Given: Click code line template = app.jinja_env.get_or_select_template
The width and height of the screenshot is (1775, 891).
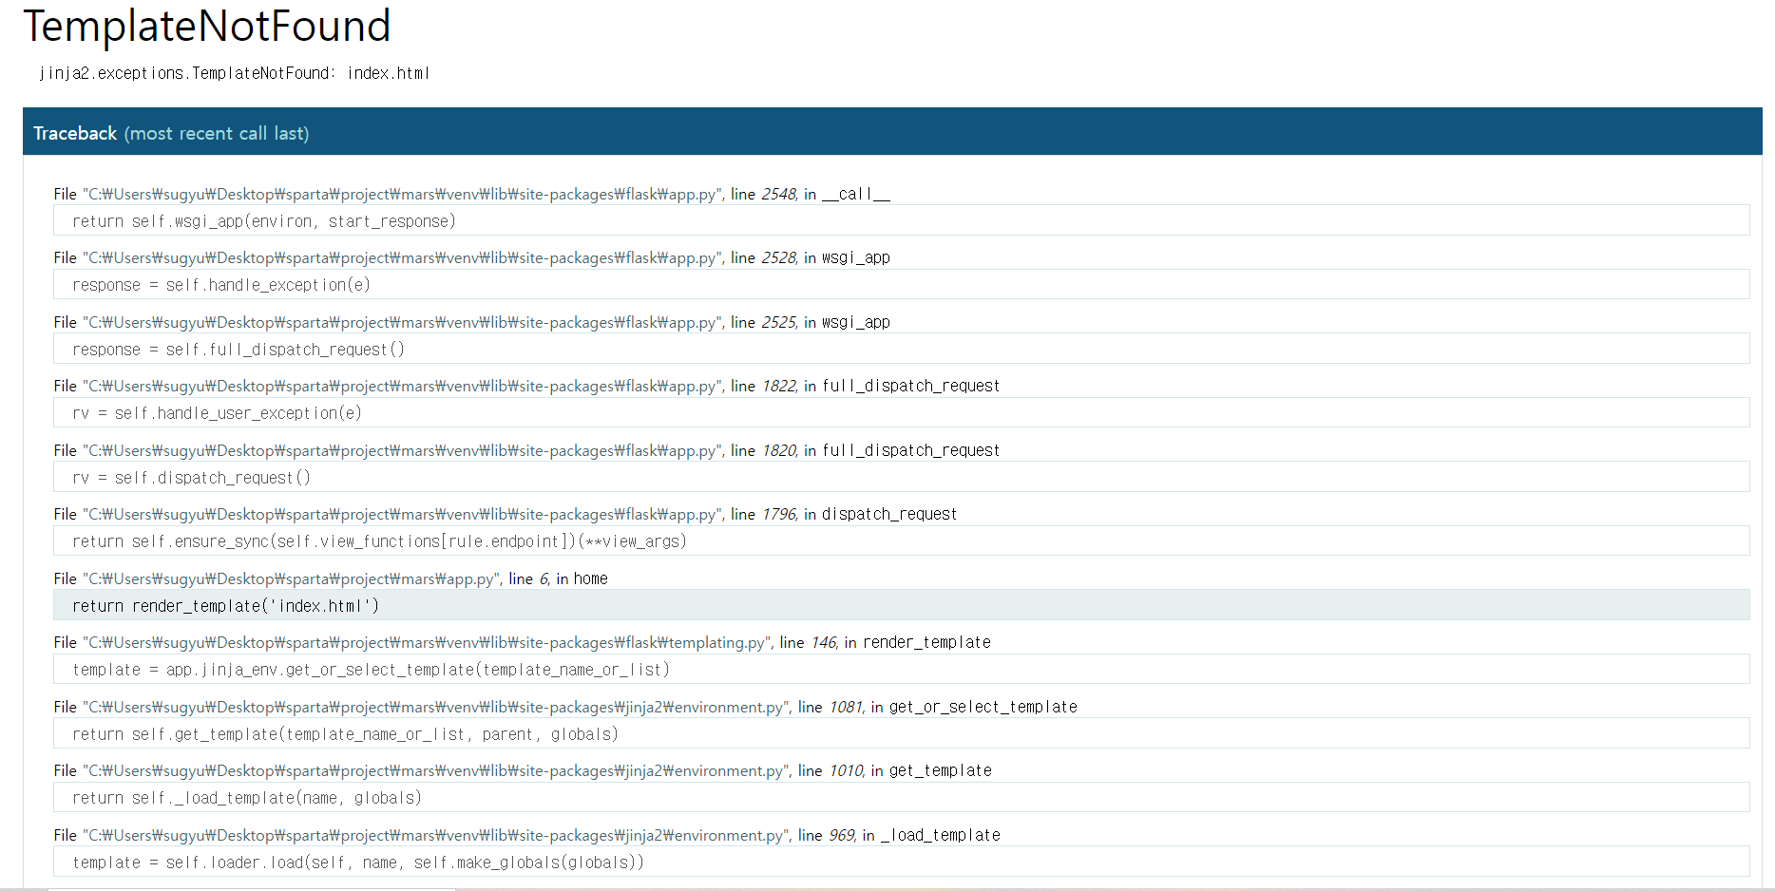Looking at the screenshot, I should pyautogui.click(x=901, y=669).
